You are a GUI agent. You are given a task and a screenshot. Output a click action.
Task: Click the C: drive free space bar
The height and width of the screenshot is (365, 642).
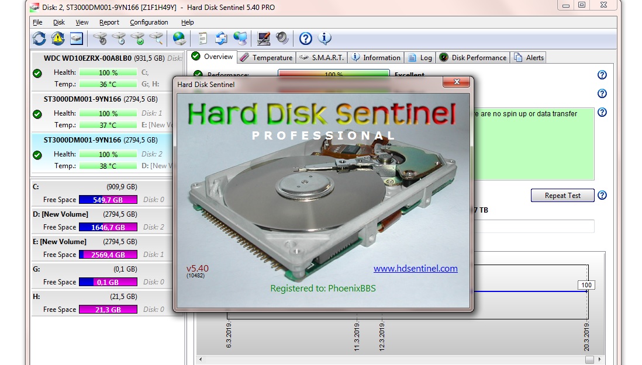coord(107,199)
